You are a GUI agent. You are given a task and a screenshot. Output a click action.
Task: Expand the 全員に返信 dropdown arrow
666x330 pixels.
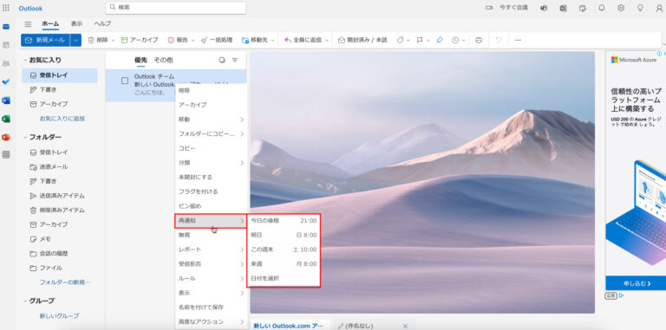[327, 41]
